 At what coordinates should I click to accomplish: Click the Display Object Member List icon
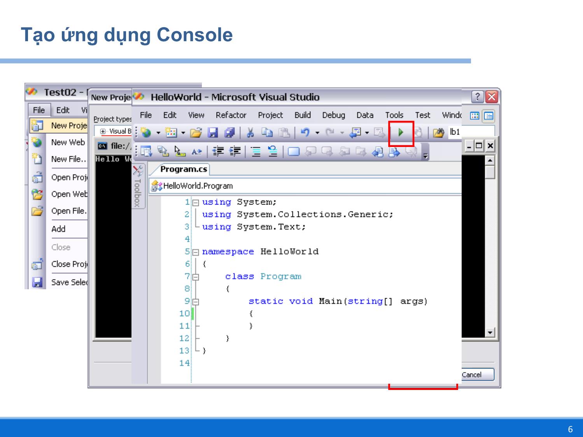pyautogui.click(x=146, y=151)
